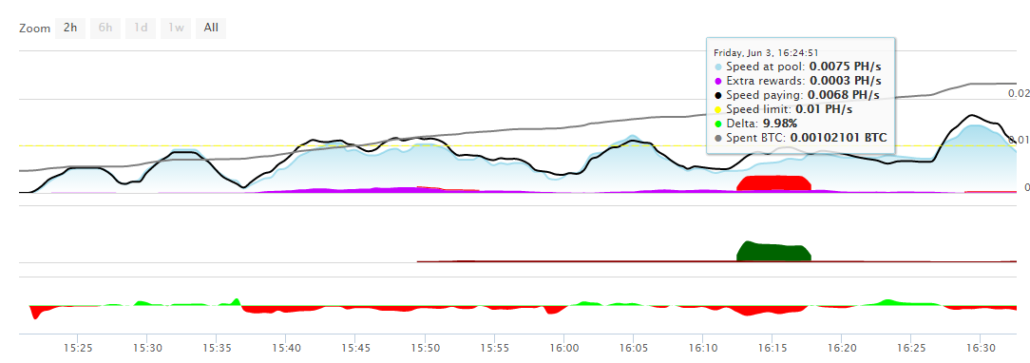Viewport: 1030px width, 363px height.
Task: Click the Delta 9.98% tooltip row
Action: 755,124
